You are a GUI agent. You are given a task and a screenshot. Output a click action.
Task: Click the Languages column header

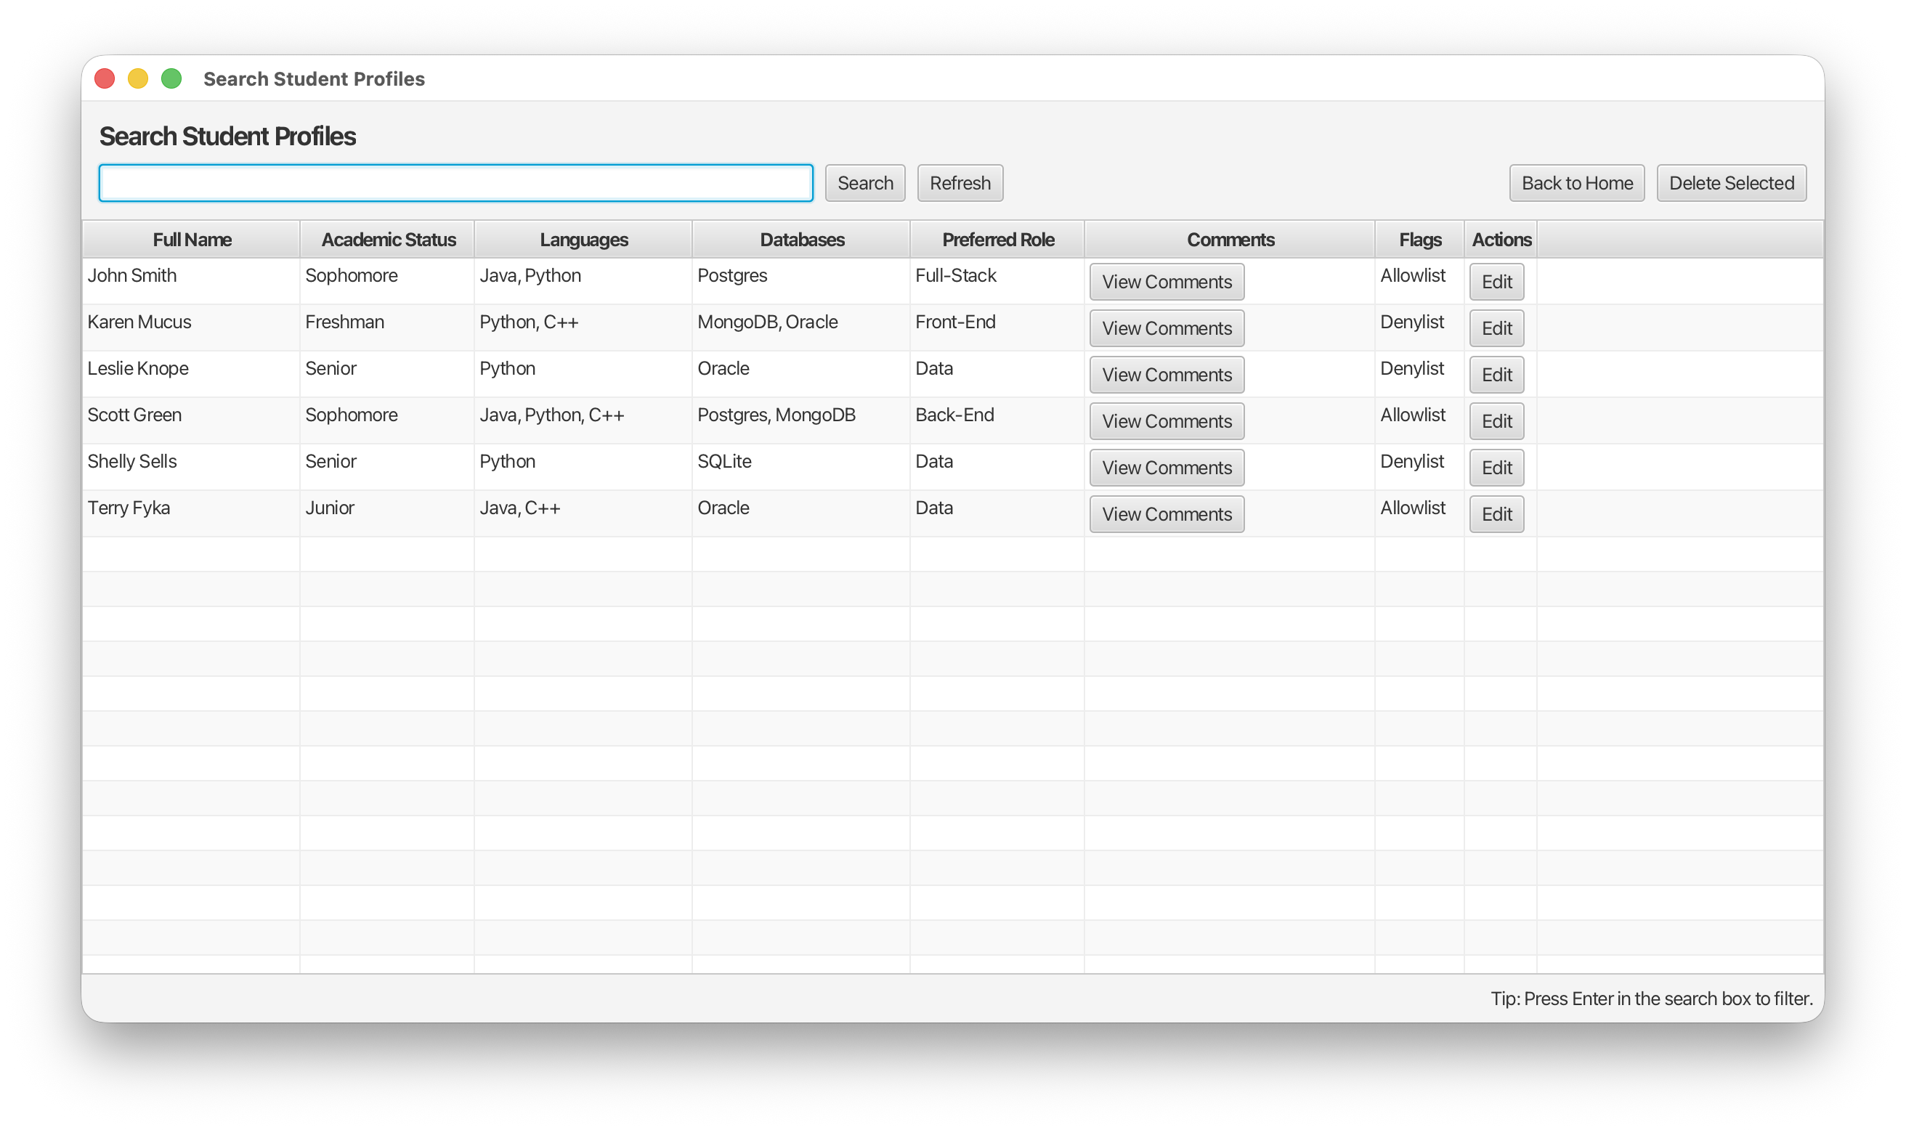pos(583,240)
